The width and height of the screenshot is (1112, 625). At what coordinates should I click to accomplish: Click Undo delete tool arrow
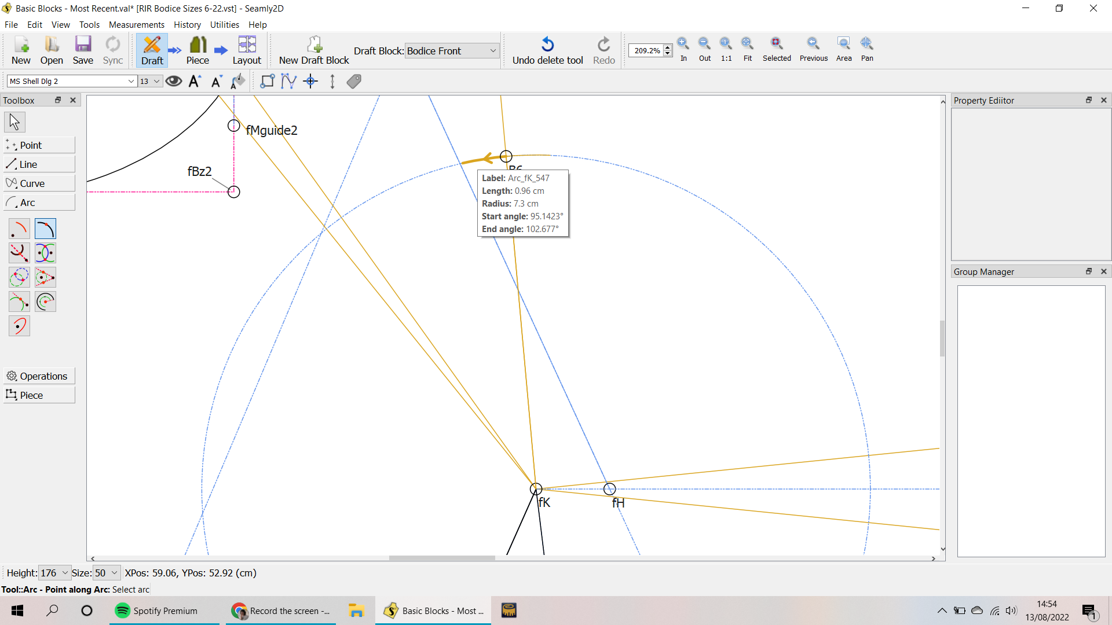pyautogui.click(x=547, y=45)
